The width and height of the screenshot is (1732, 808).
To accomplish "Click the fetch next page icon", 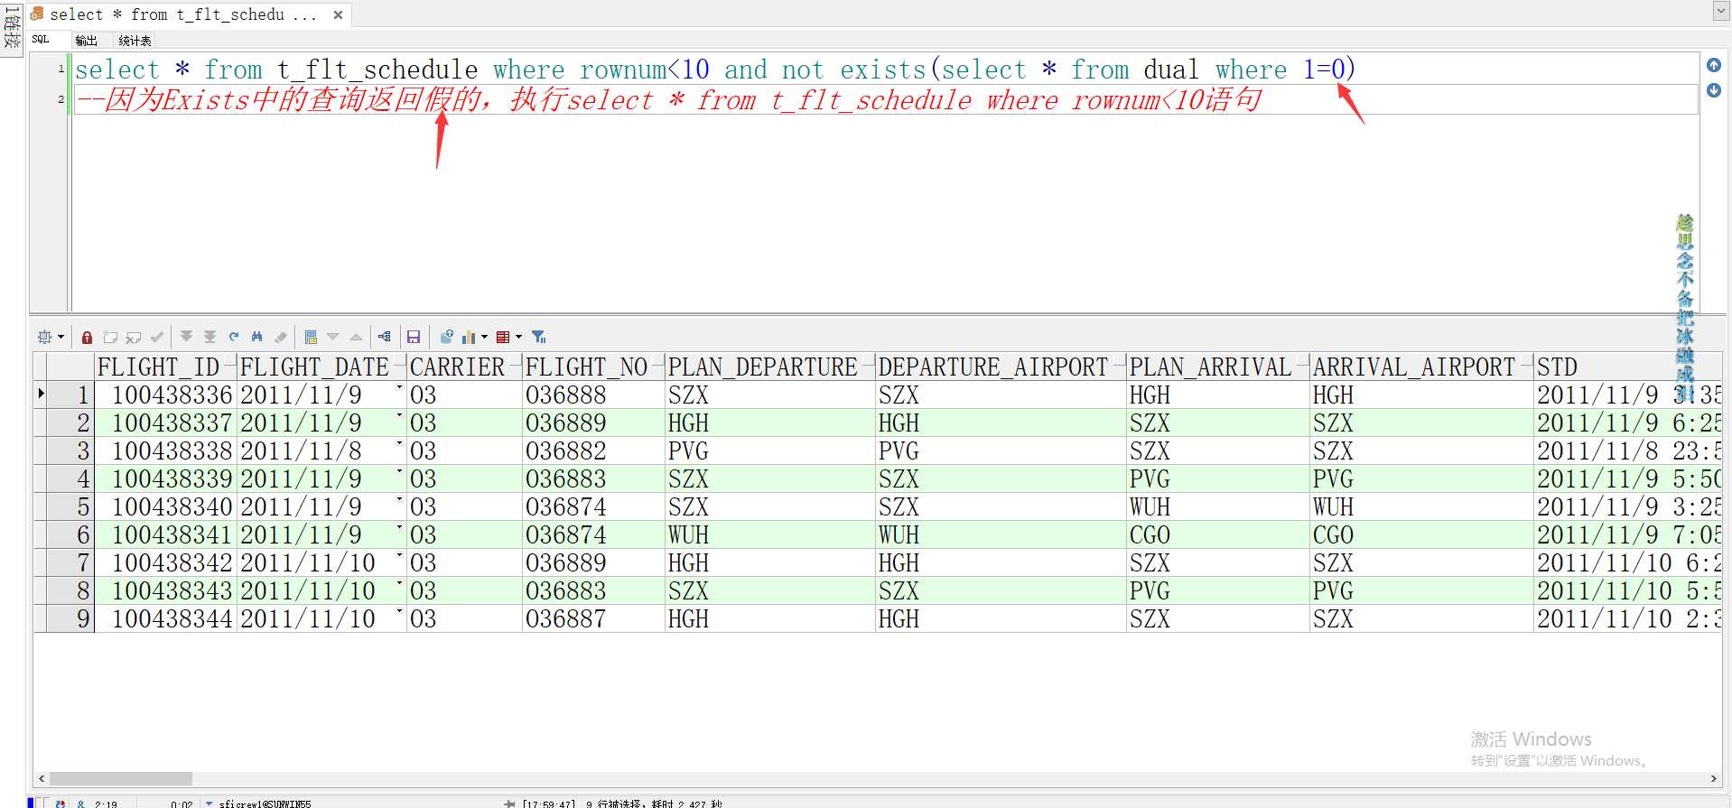I will click(x=187, y=337).
